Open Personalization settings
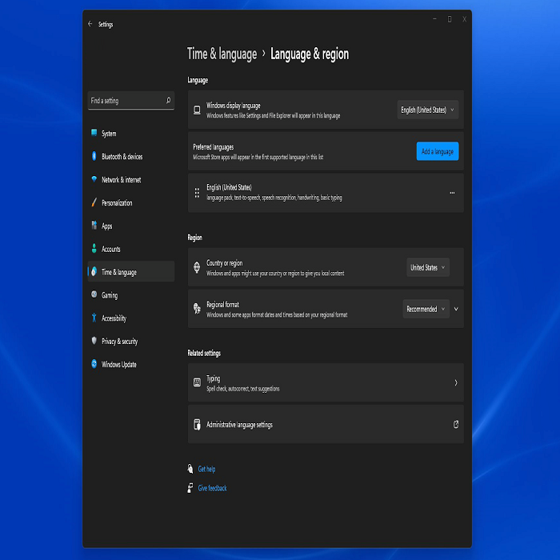 [x=131, y=202]
